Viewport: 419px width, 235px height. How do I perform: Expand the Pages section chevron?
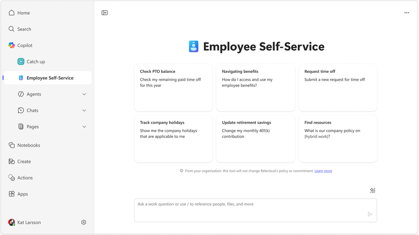pos(84,127)
